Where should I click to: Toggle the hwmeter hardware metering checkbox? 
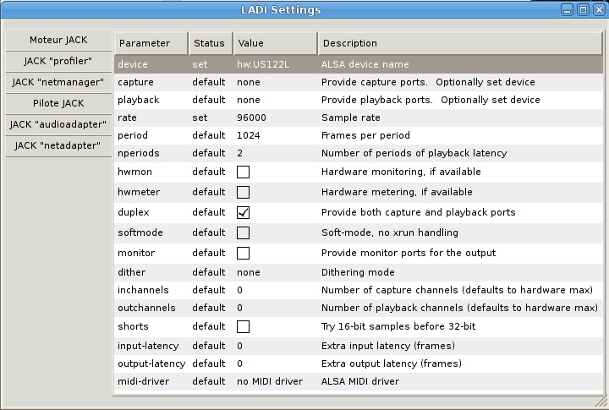pos(244,192)
